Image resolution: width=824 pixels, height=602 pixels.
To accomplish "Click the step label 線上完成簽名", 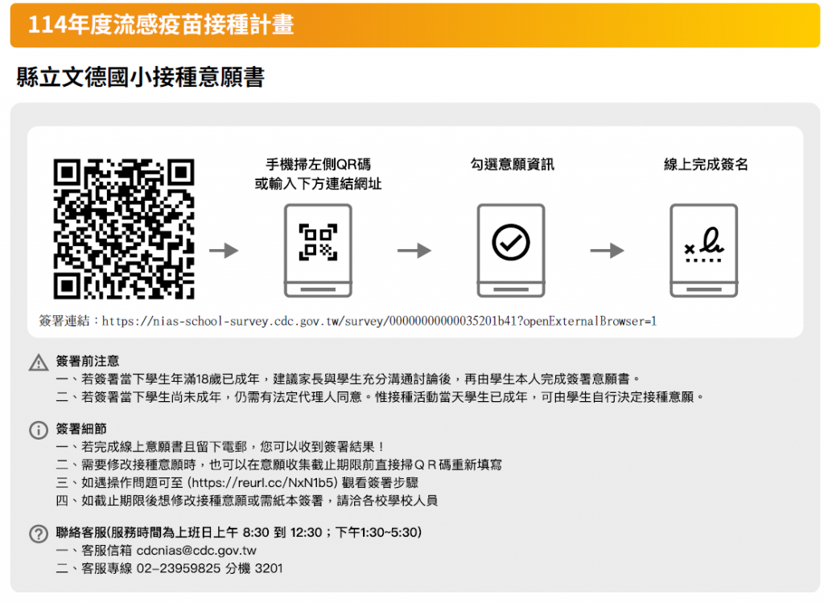I will click(x=705, y=165).
